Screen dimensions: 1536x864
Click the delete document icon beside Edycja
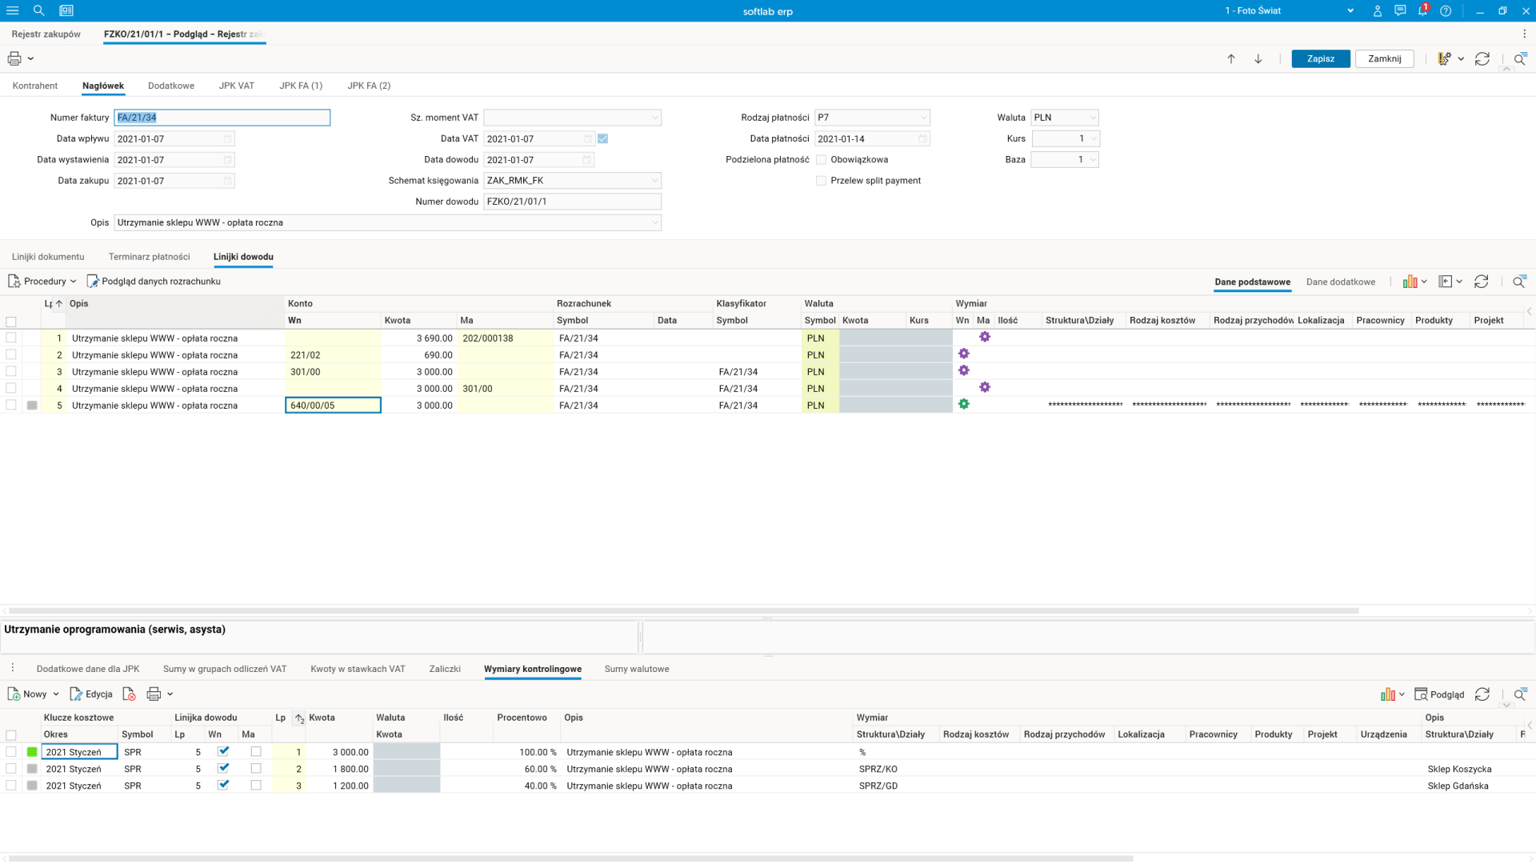coord(129,694)
